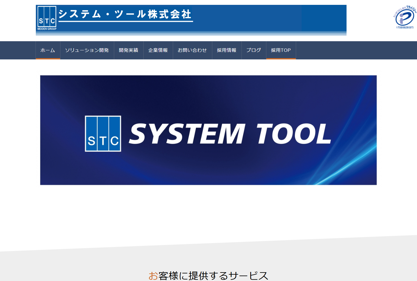Click the STC Meiden Group logo in header

[x=47, y=18]
